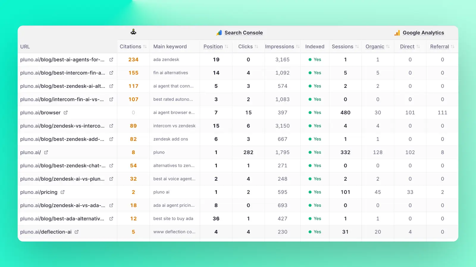The height and width of the screenshot is (267, 476).
Task: Click keyword cell 'pluno ai'
Action: (161, 192)
